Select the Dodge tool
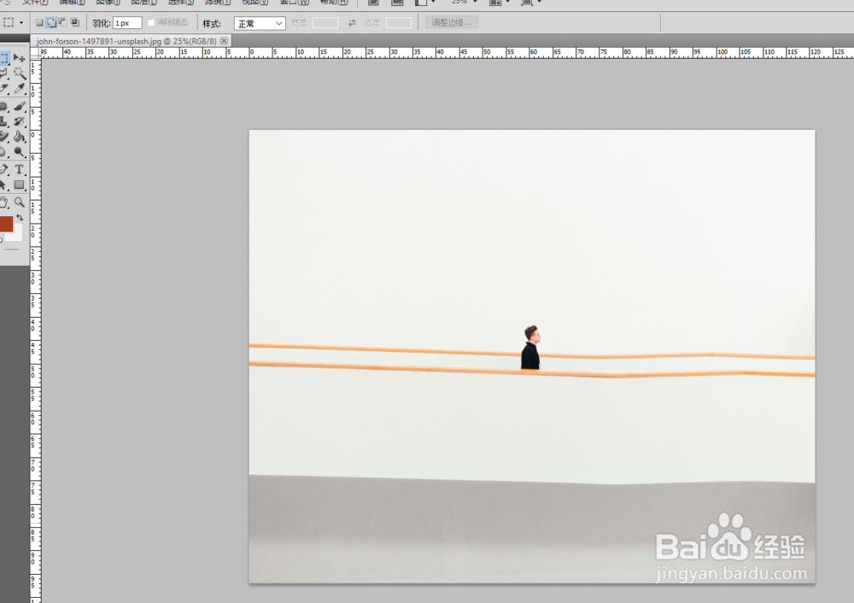 click(20, 151)
